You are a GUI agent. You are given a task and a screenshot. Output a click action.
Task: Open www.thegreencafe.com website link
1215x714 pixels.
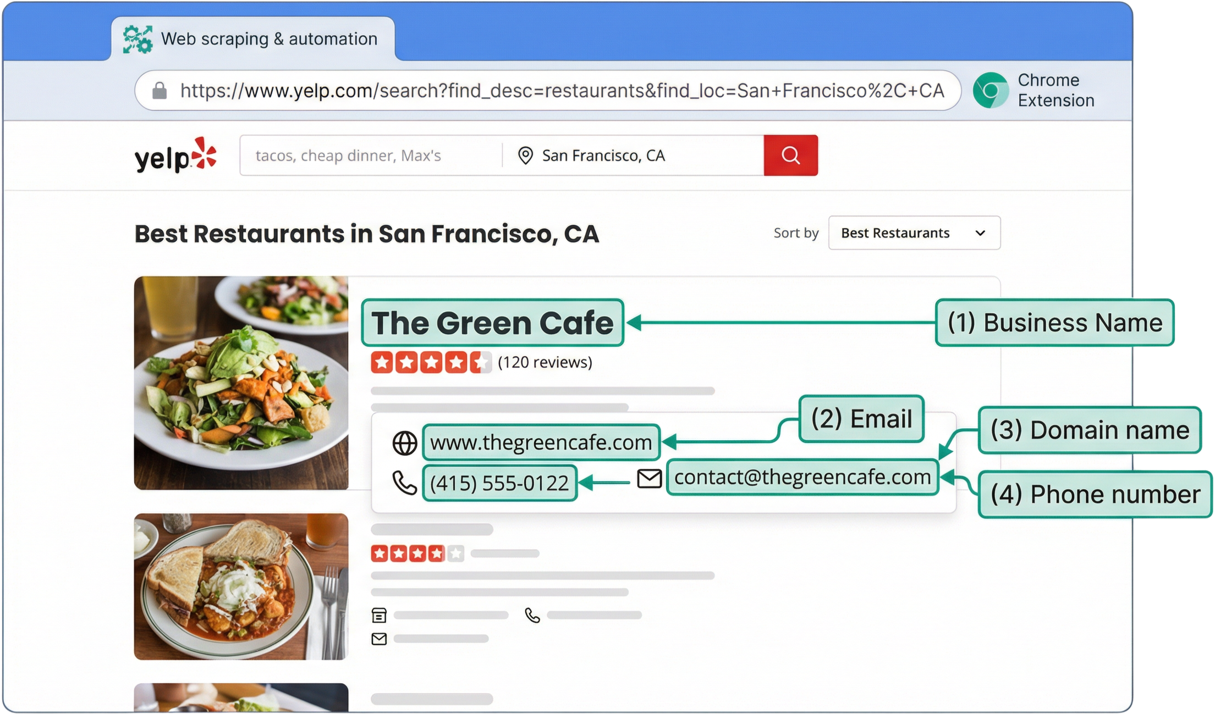point(541,442)
